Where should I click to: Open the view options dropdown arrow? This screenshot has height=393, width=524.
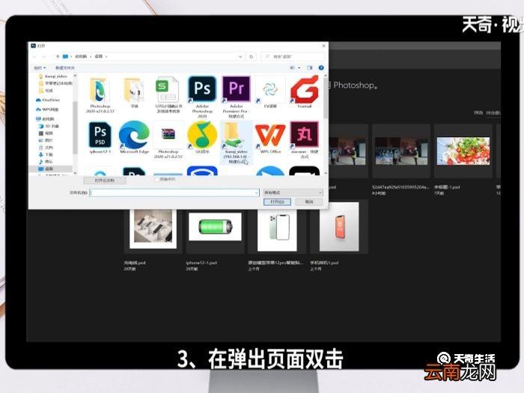pyautogui.click(x=299, y=68)
